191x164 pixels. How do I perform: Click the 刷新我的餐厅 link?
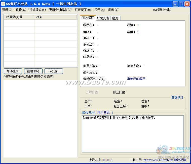pos(136,79)
